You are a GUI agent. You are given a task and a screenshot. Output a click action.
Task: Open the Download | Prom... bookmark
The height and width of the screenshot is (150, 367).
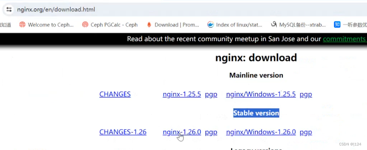(x=173, y=25)
